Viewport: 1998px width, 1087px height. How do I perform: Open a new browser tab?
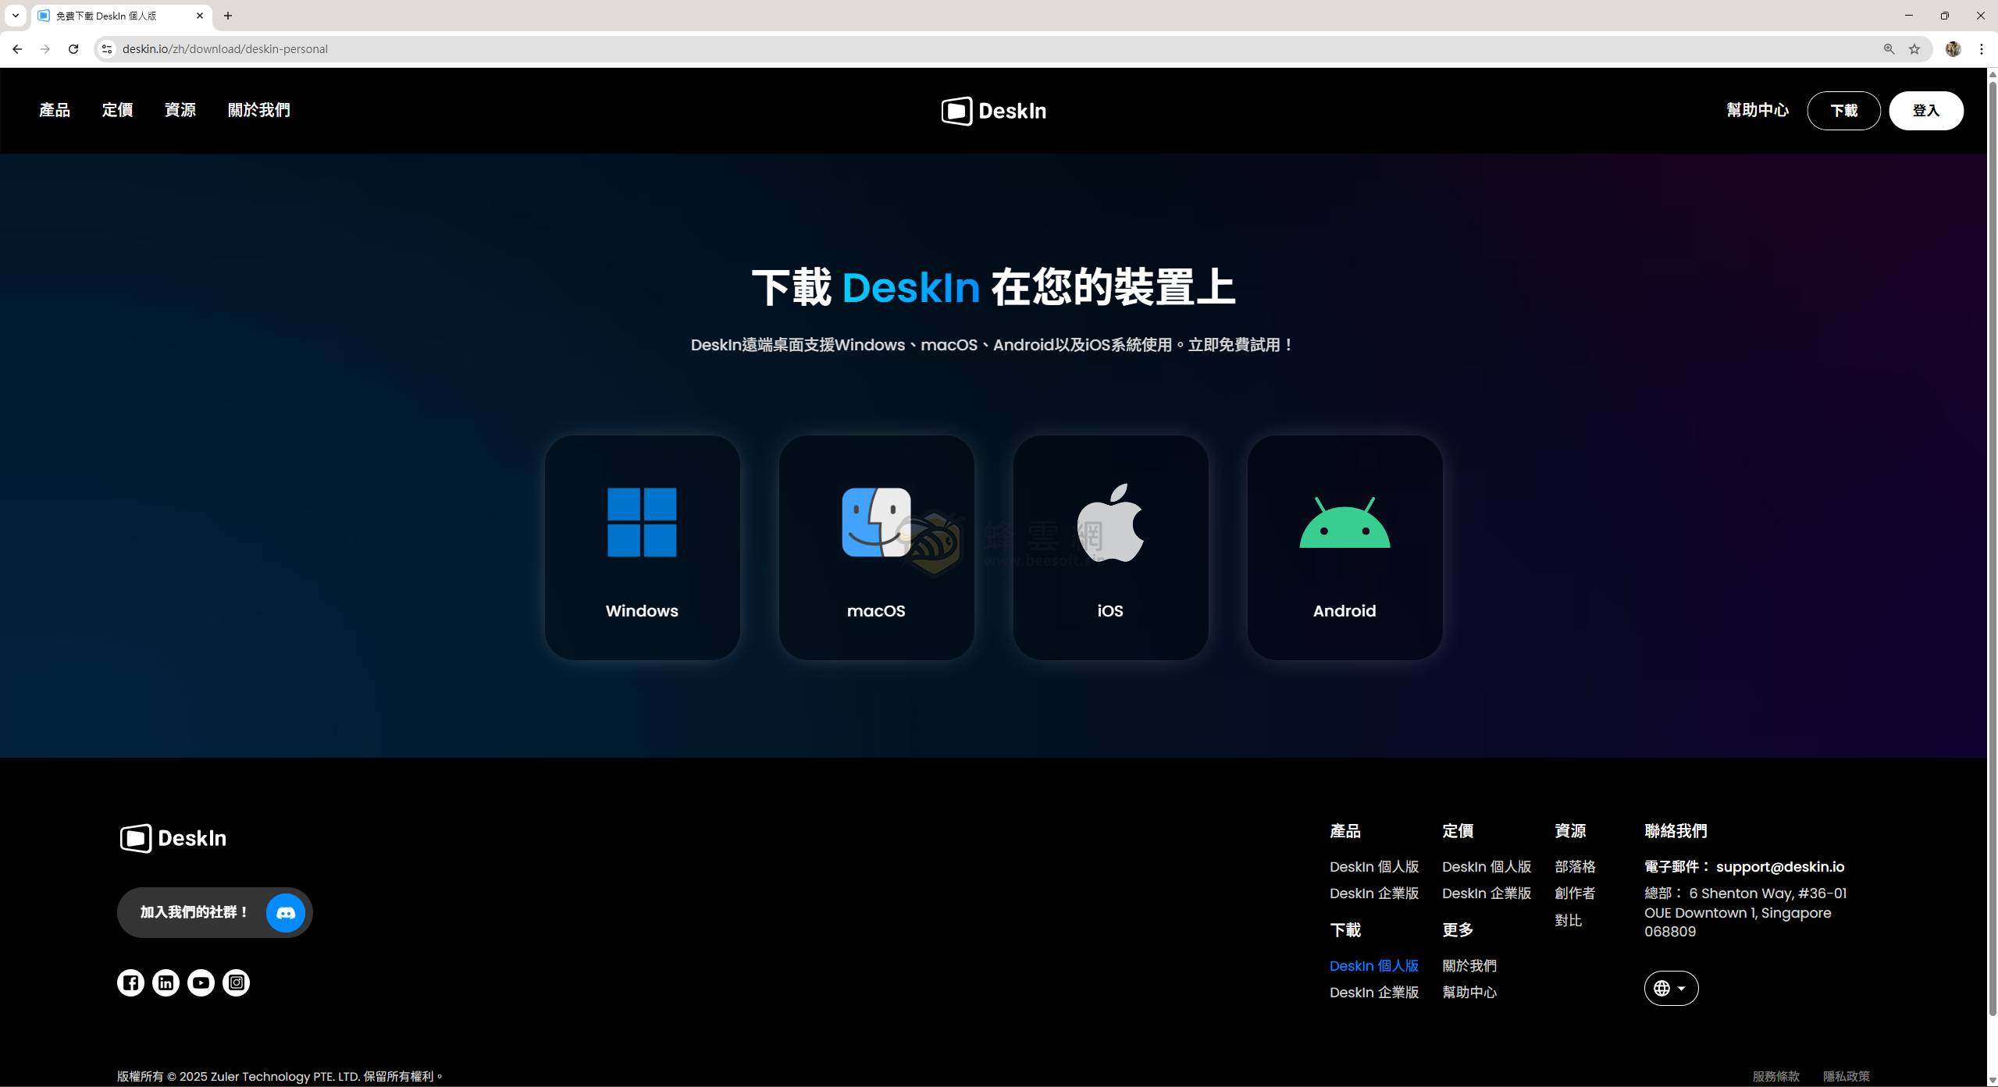tap(228, 16)
